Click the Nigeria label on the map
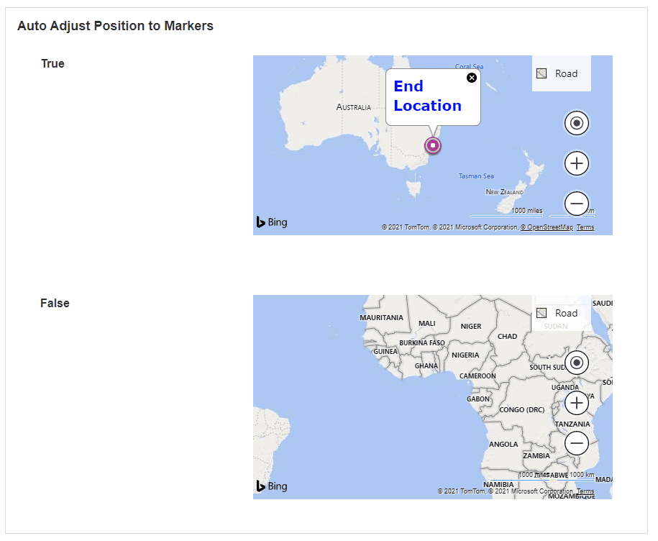658x541 pixels. [465, 355]
